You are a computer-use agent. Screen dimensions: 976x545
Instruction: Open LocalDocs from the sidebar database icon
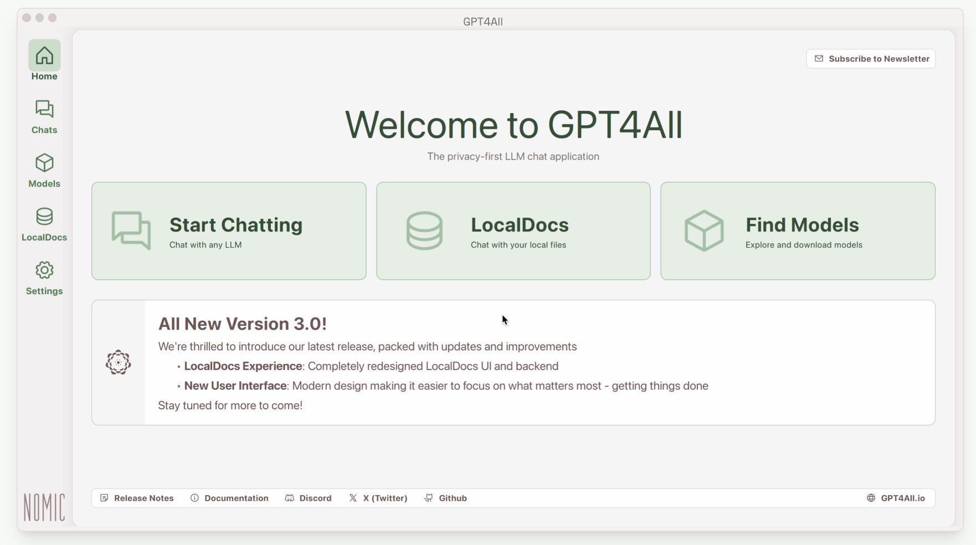[44, 217]
